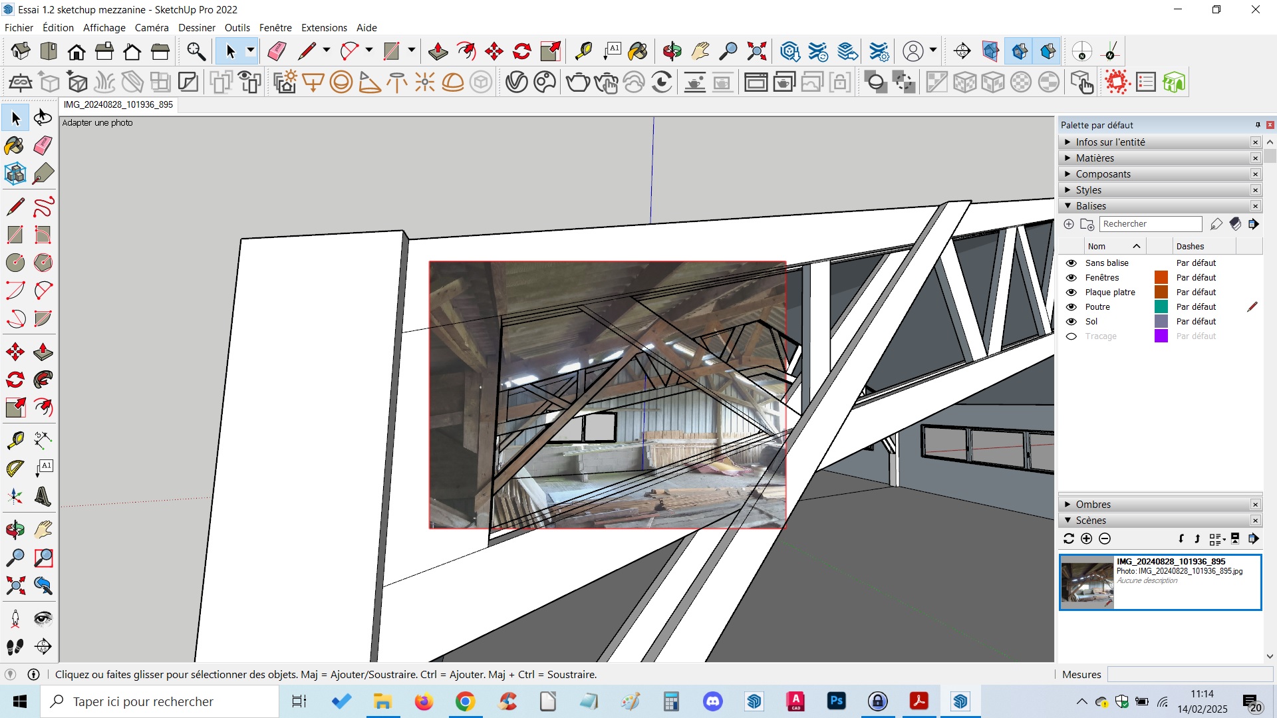
Task: Select the Pan hand tool
Action: coord(43,530)
